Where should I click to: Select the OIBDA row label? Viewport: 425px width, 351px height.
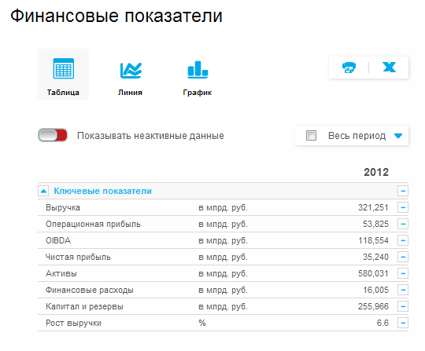tap(58, 240)
